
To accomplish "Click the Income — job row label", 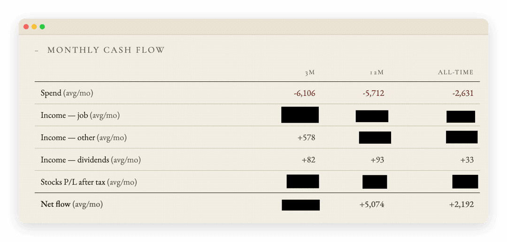I will click(80, 116).
